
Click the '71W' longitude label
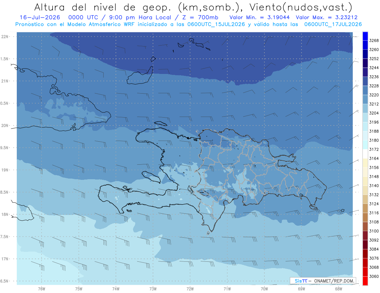coord(227,289)
